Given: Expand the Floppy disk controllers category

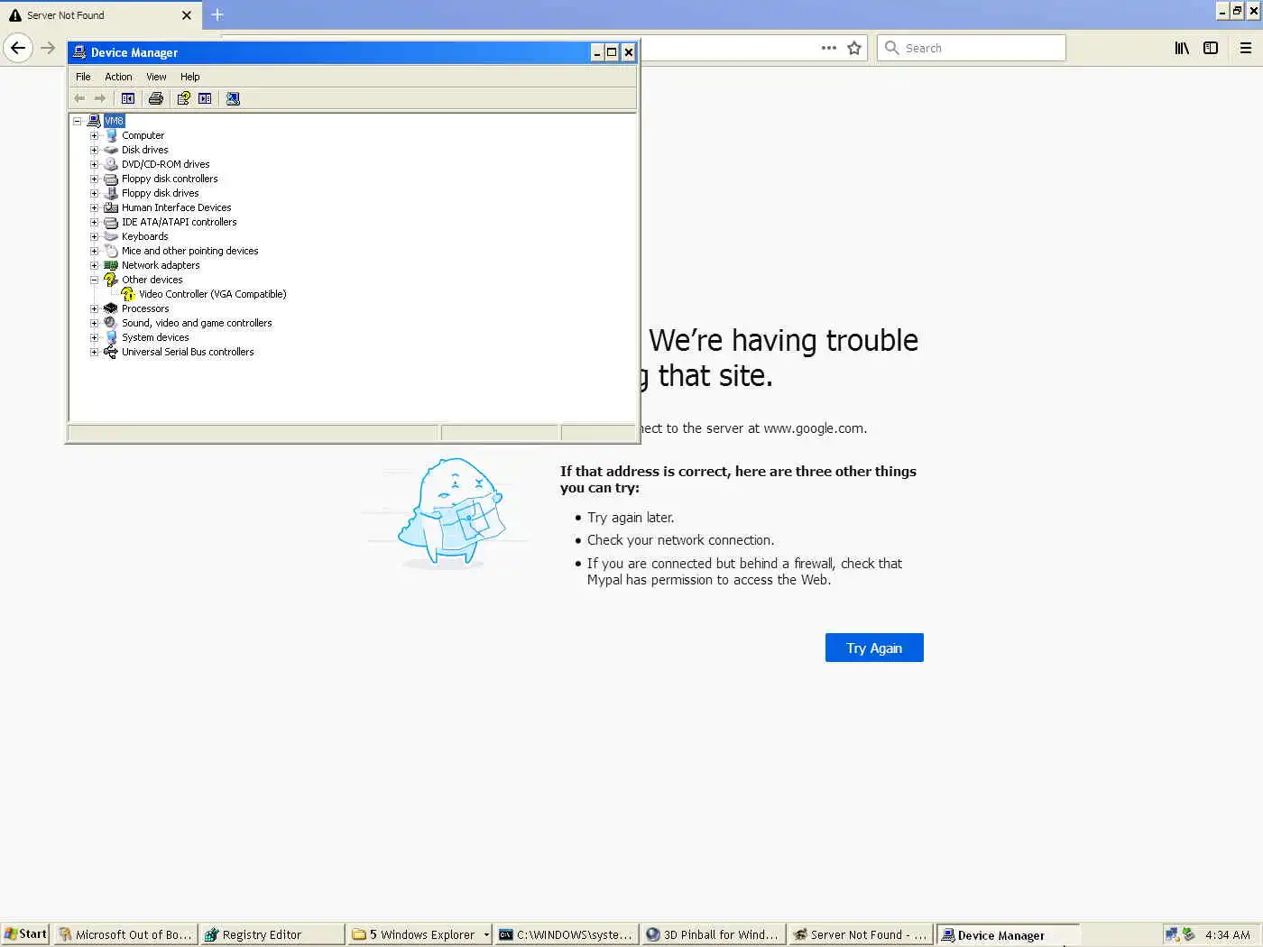Looking at the screenshot, I should click(x=94, y=179).
